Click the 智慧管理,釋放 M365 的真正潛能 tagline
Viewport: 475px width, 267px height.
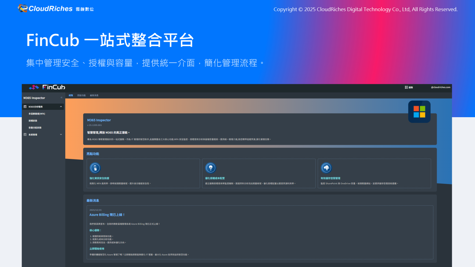[x=108, y=133]
